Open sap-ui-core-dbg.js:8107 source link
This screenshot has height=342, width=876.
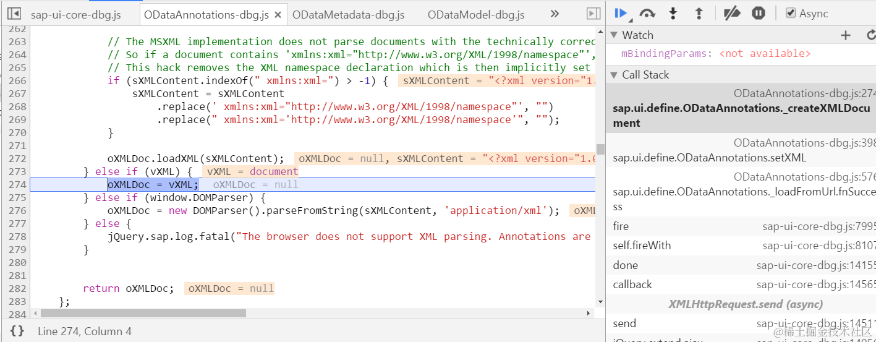coord(819,246)
